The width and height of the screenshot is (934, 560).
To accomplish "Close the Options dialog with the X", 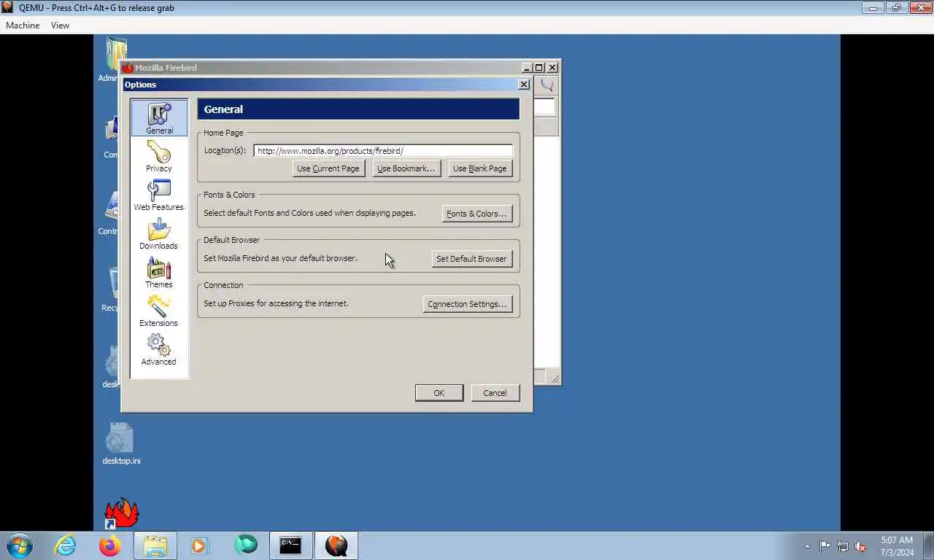I will [x=524, y=85].
